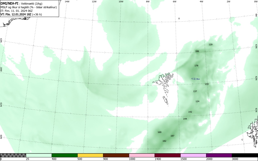Screen dimensions: 258x161
Task: Click the legend scale label 3000
Action: coord(235,159)
